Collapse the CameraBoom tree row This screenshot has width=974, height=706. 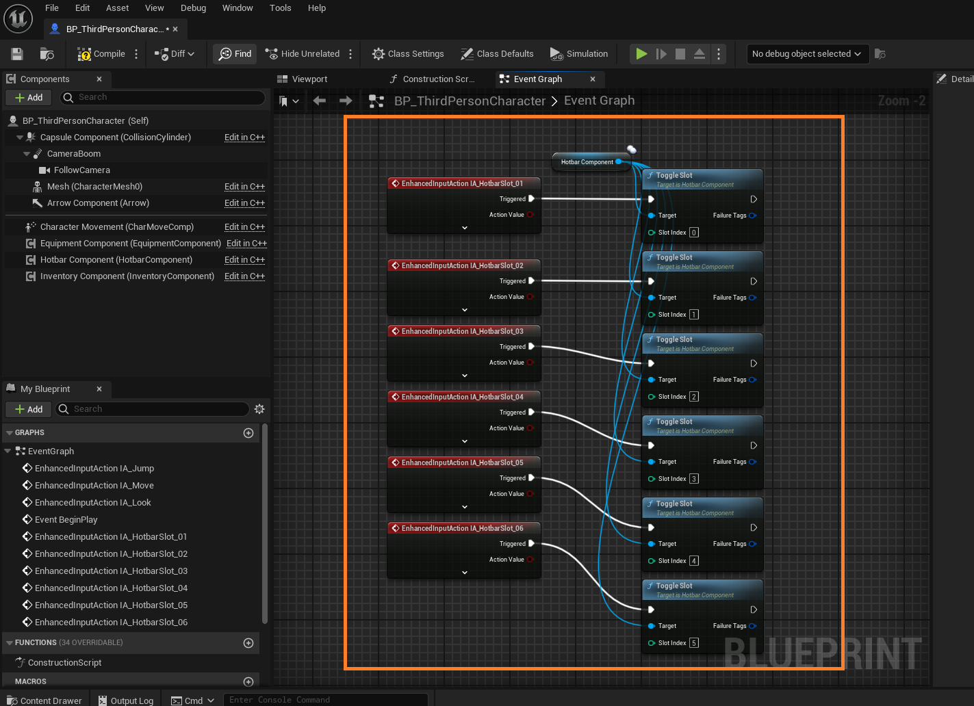(x=27, y=154)
